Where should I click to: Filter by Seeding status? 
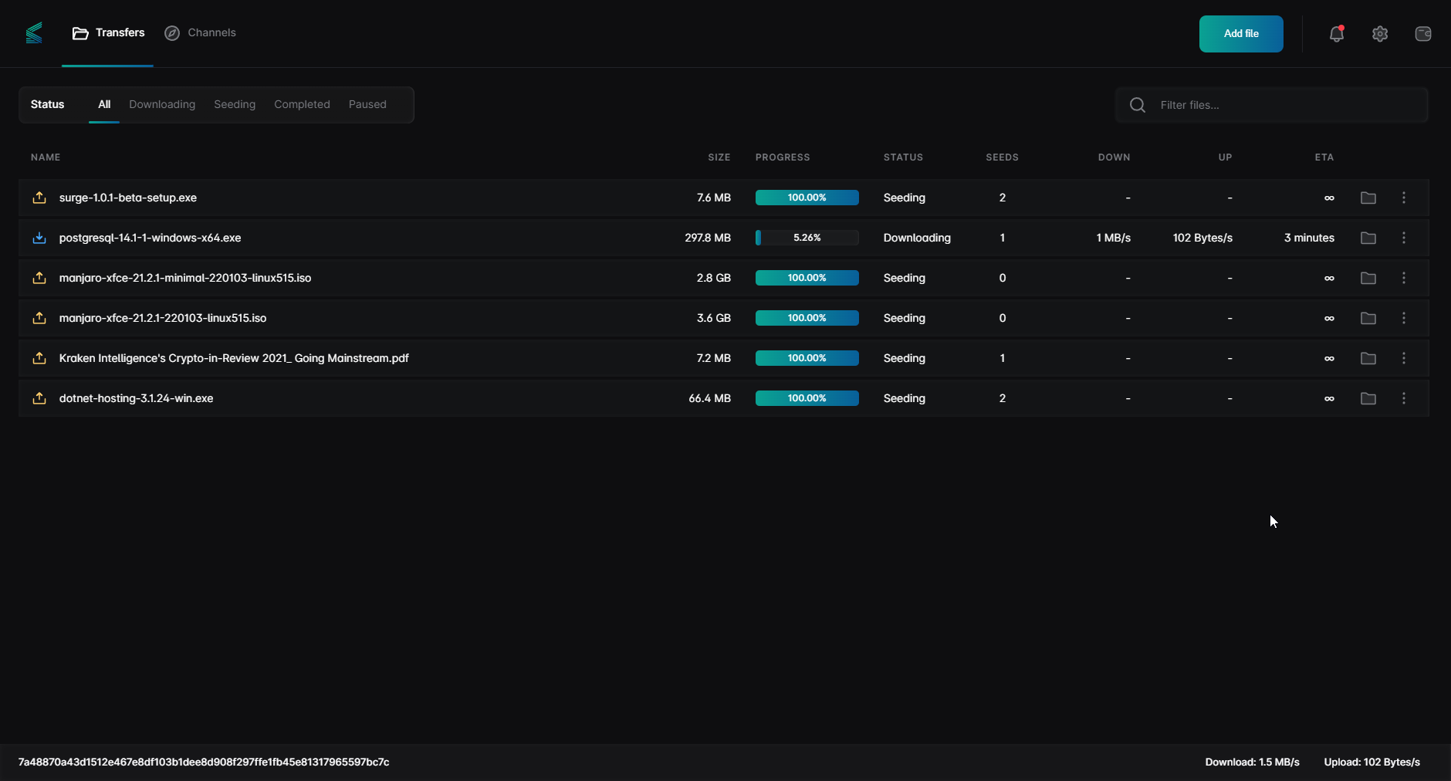click(235, 104)
